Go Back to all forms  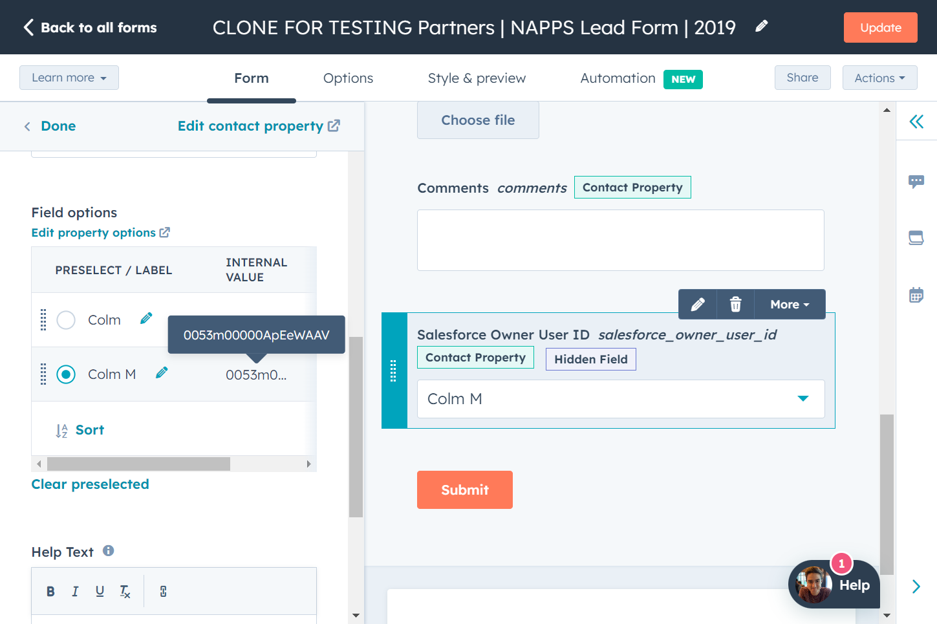pos(90,27)
